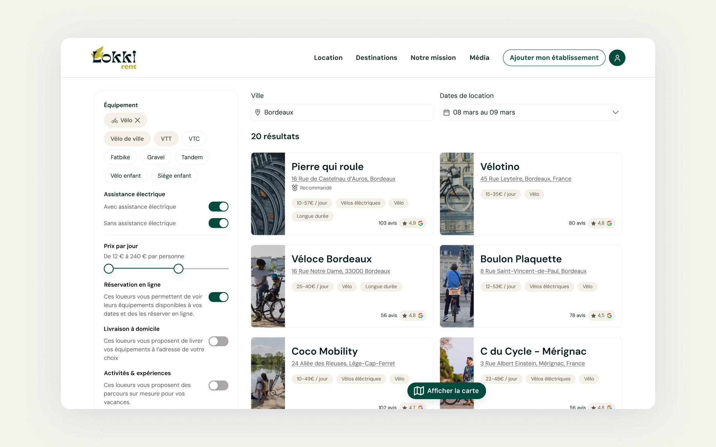The image size is (716, 447).
Task: Click the 20 résultats heading
Action: point(275,137)
